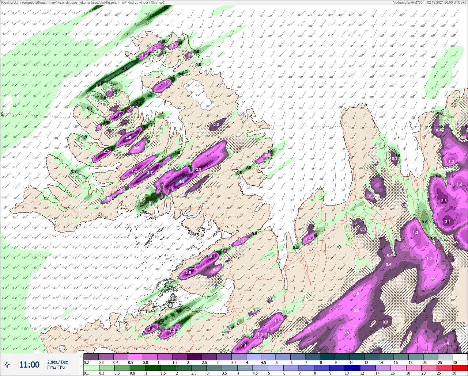The image size is (468, 376).
Task: Click the 3.7 precipitation value on the map
Action: 150,173
